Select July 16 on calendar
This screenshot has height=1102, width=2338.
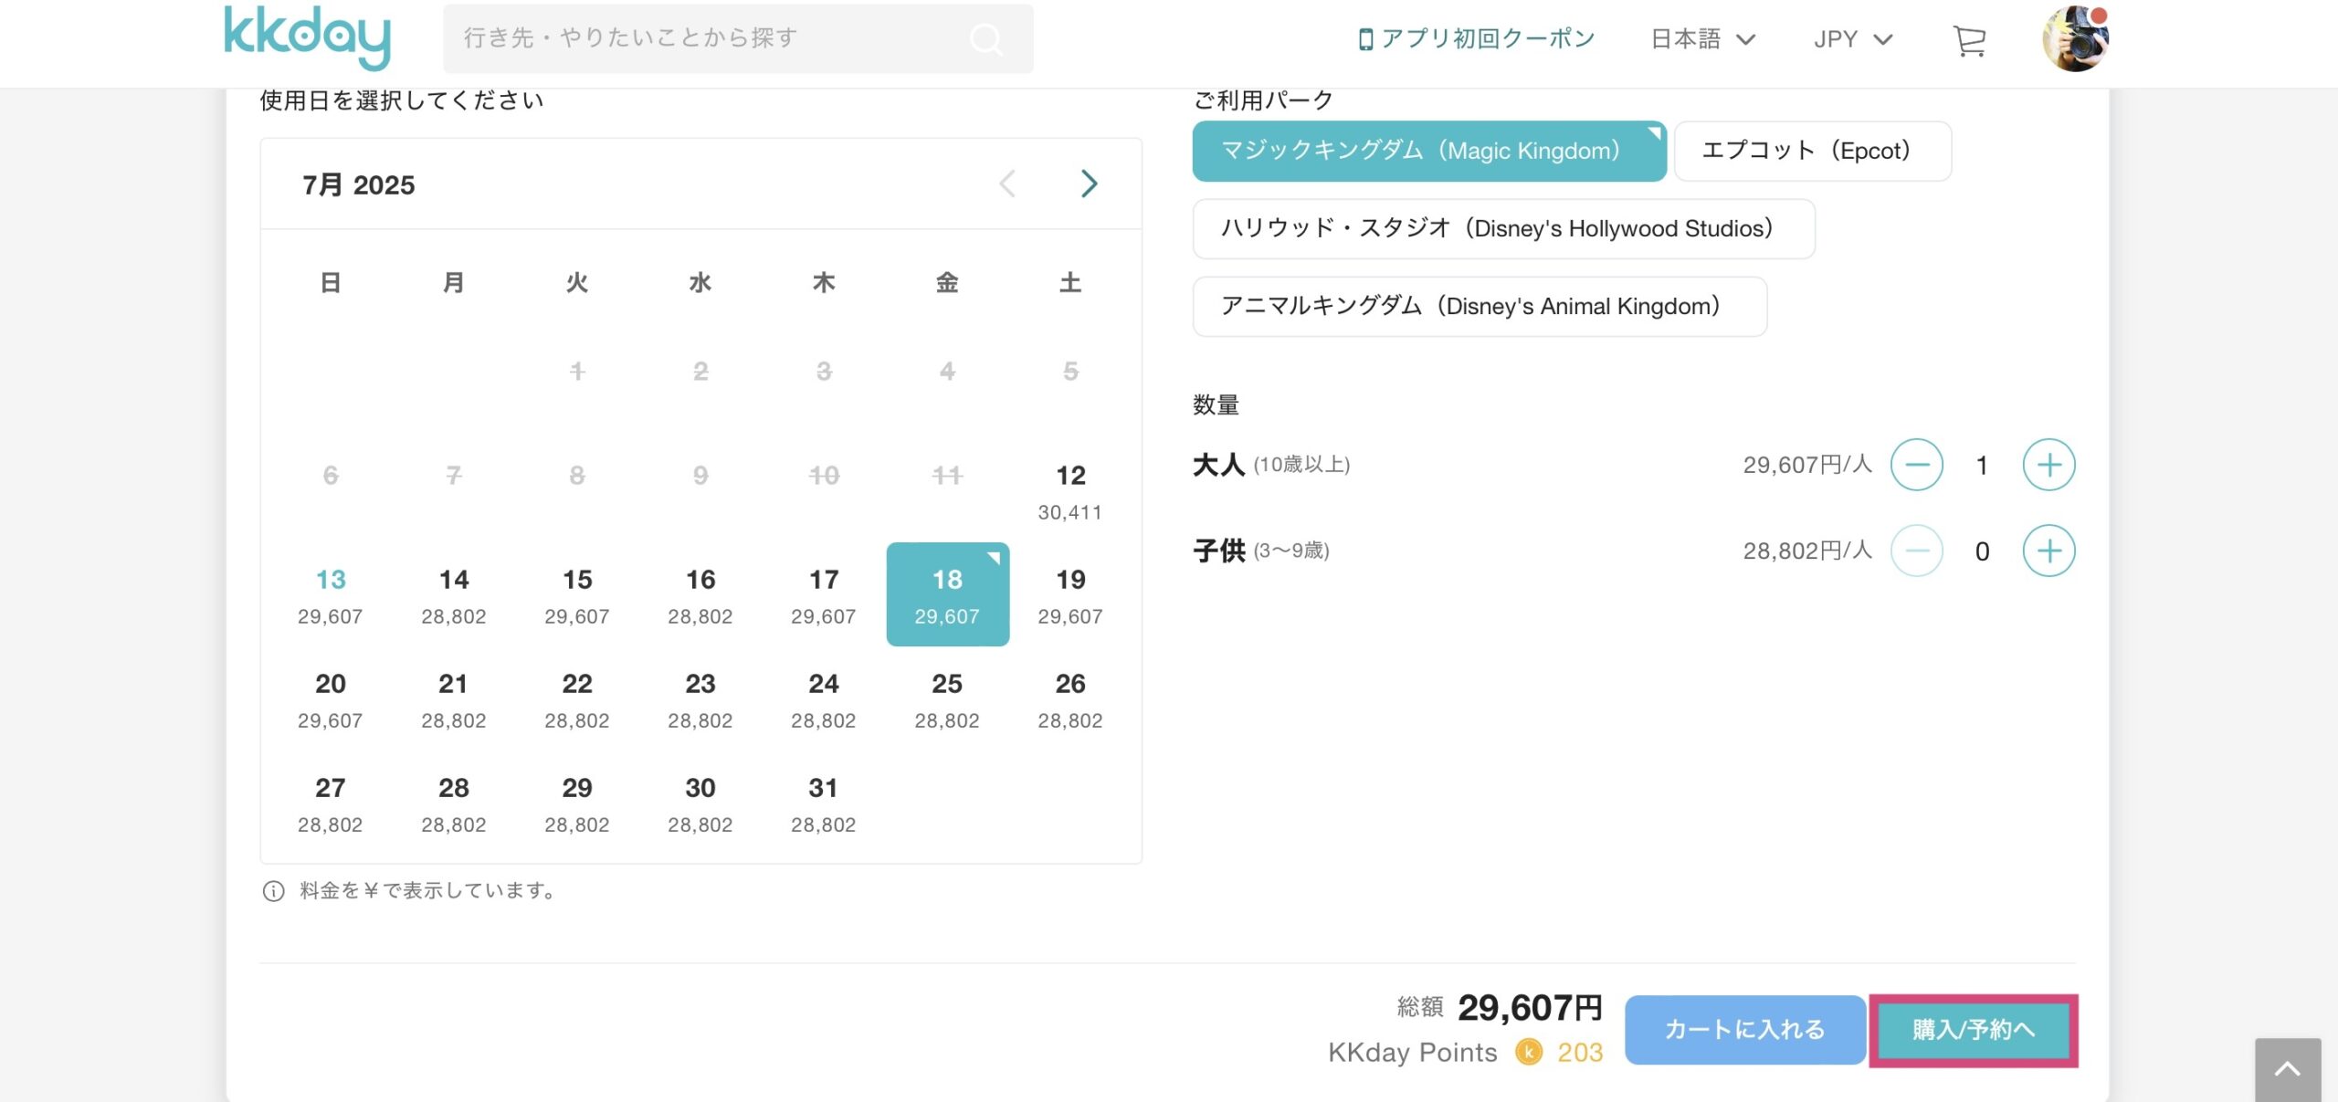700,595
